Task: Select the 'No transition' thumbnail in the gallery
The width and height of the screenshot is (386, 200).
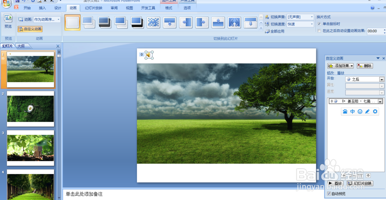Action: [73, 22]
